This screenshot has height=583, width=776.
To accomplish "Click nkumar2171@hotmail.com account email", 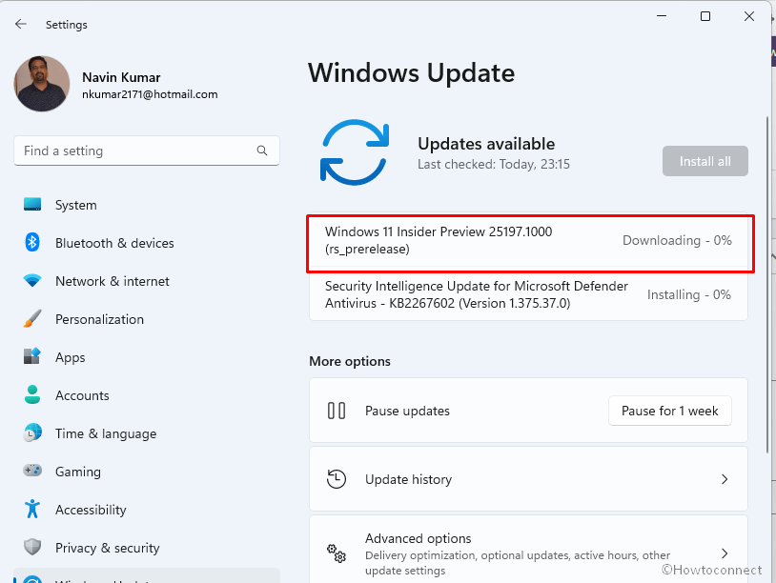I will (150, 94).
